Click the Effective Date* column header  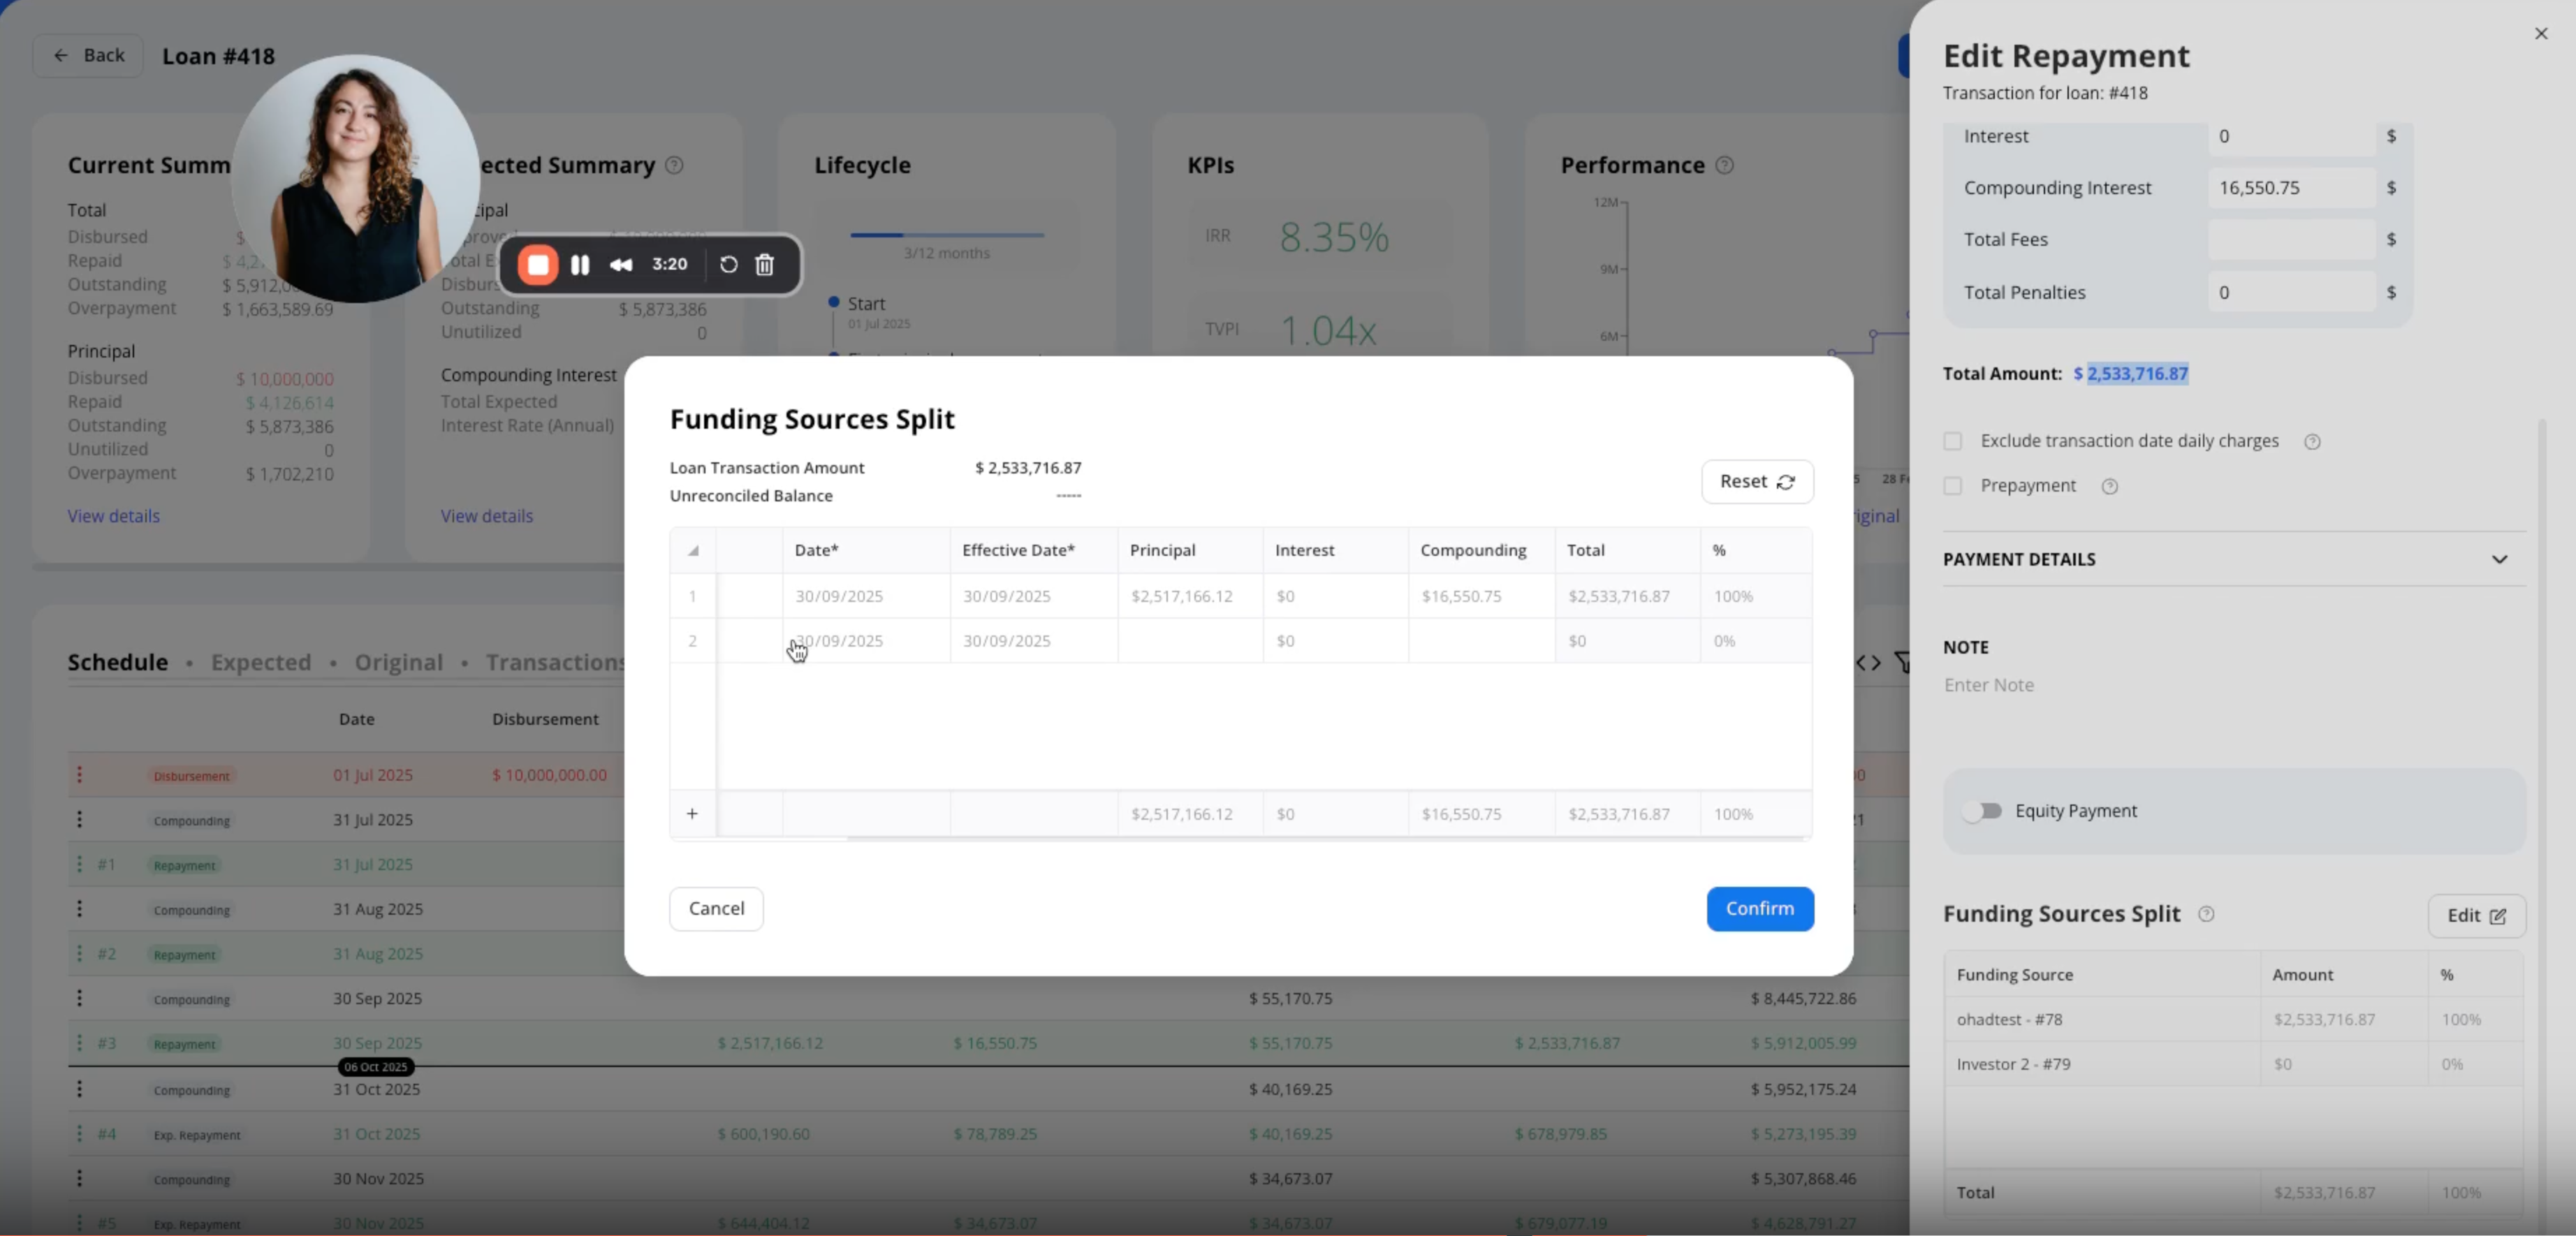click(x=1034, y=551)
